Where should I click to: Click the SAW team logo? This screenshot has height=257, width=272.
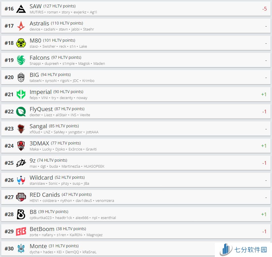(21, 9)
